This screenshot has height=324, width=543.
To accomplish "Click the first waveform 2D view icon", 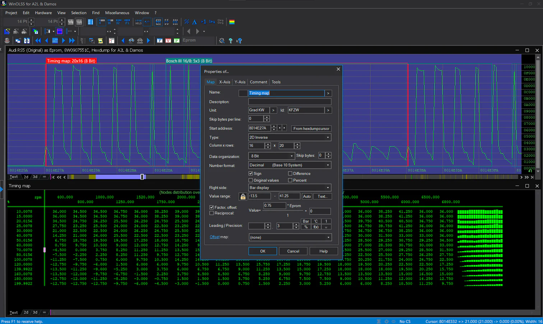I will (71, 22).
